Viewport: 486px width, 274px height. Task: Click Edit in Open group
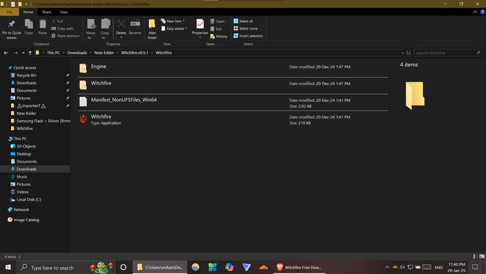[216, 29]
